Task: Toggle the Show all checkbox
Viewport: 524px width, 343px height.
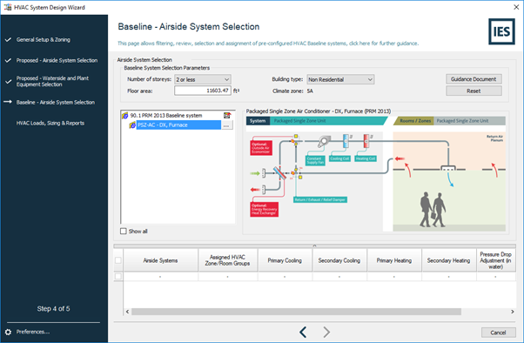Action: [124, 231]
